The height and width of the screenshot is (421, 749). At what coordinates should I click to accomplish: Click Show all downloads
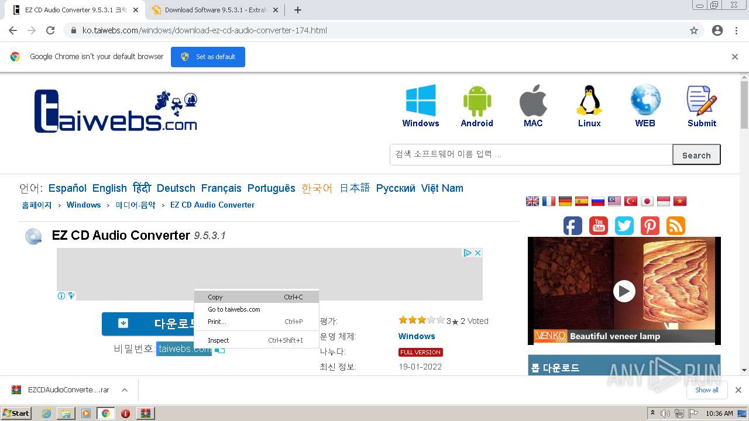click(706, 390)
